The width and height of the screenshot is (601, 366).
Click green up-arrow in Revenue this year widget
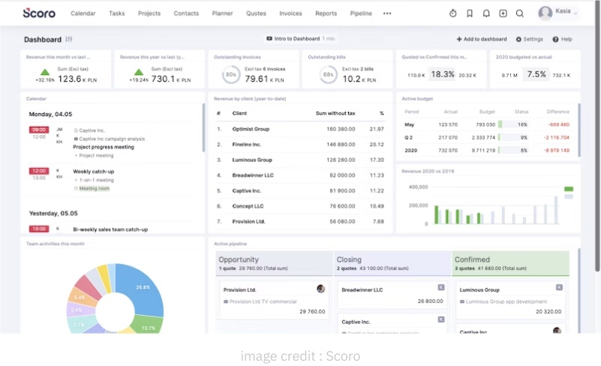[139, 72]
